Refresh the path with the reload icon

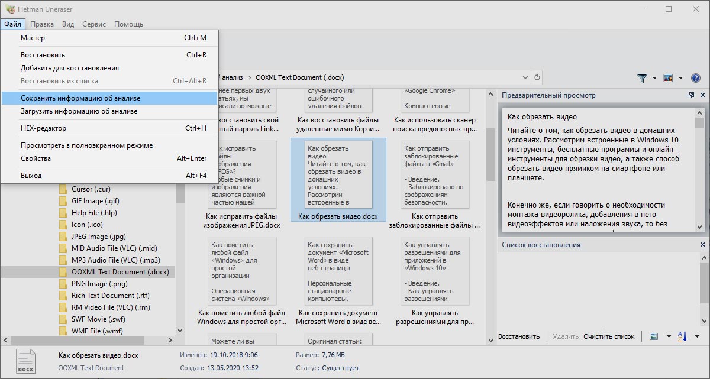[537, 77]
